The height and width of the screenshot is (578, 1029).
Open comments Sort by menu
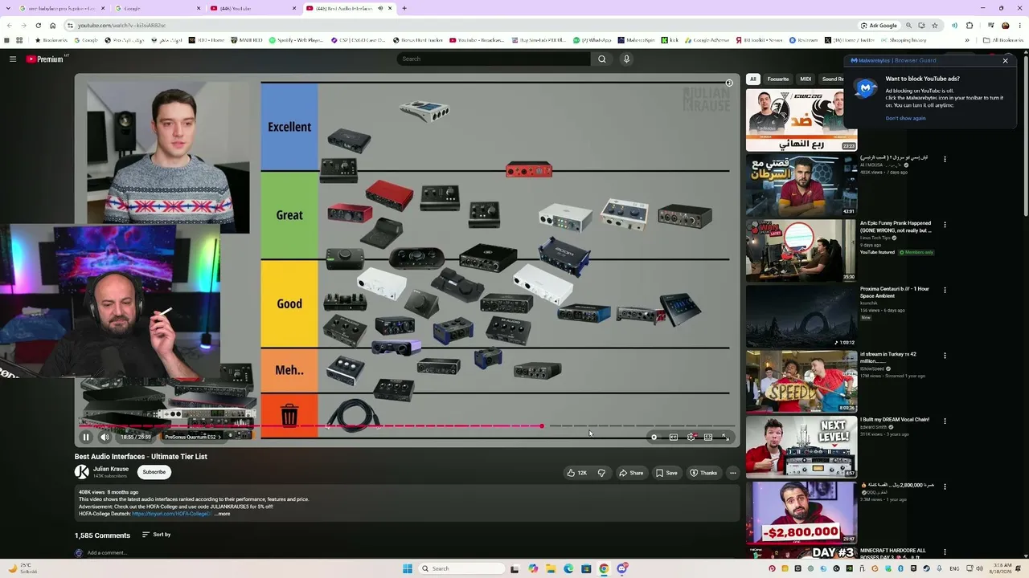click(157, 535)
